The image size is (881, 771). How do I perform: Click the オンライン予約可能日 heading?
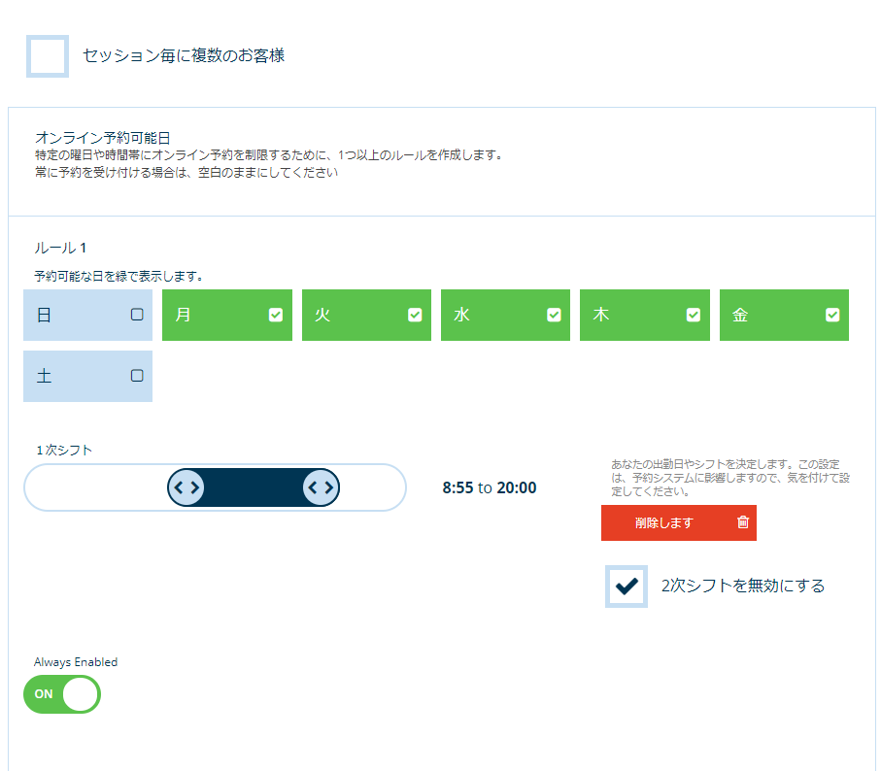point(102,138)
